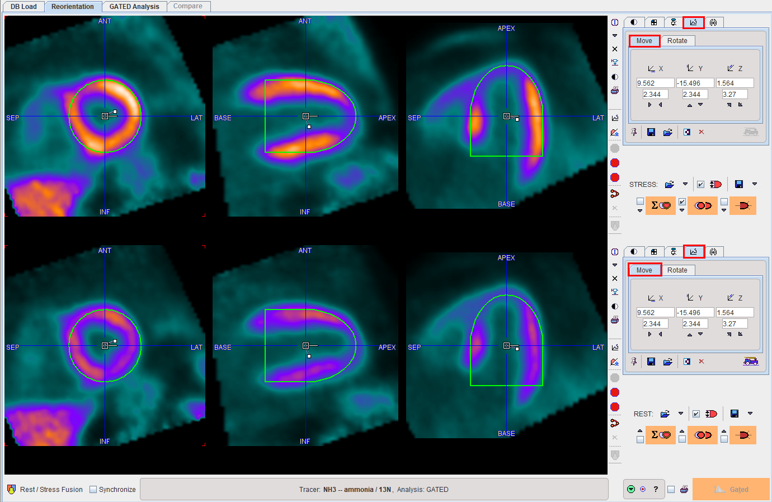Expand the REST load dropdown arrow

point(681,413)
